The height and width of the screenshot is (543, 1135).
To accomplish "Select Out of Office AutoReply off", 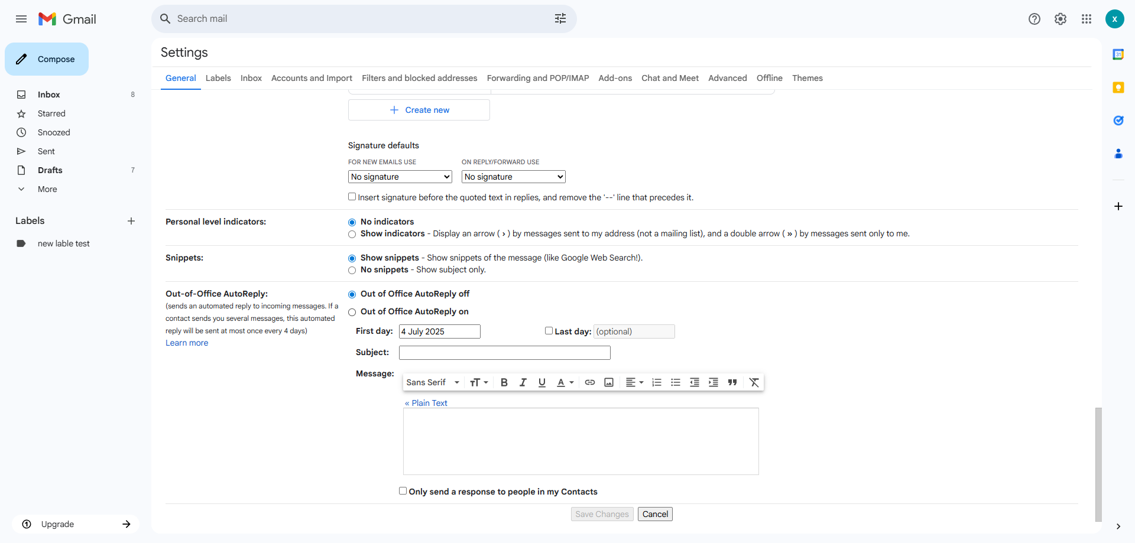I will point(352,294).
